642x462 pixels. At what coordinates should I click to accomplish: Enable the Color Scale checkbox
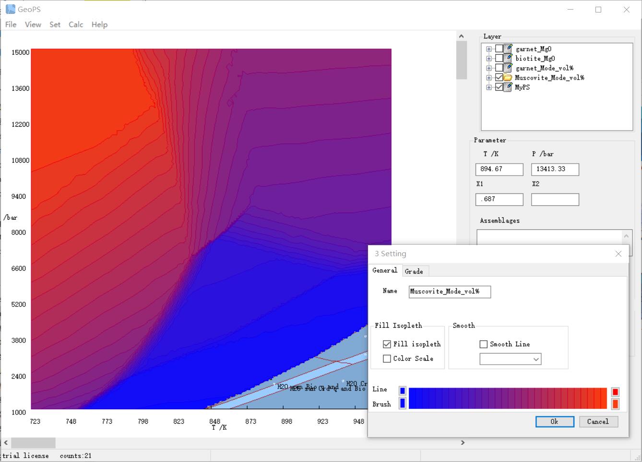(387, 358)
